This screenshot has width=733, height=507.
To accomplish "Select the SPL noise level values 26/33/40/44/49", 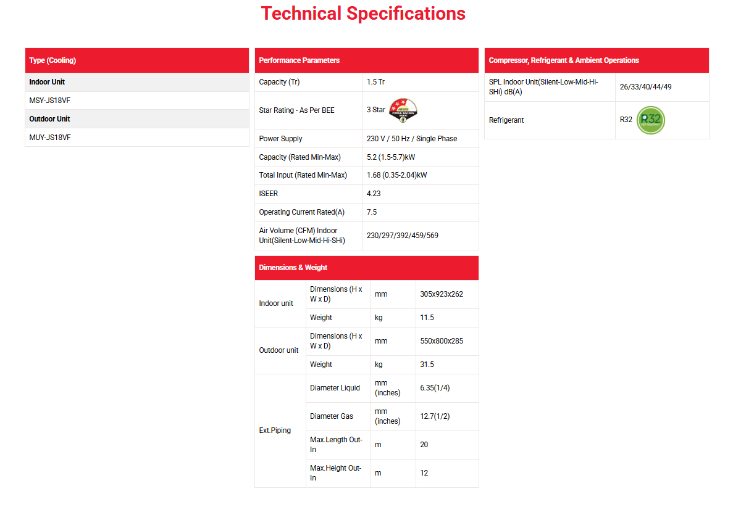I will pyautogui.click(x=645, y=87).
